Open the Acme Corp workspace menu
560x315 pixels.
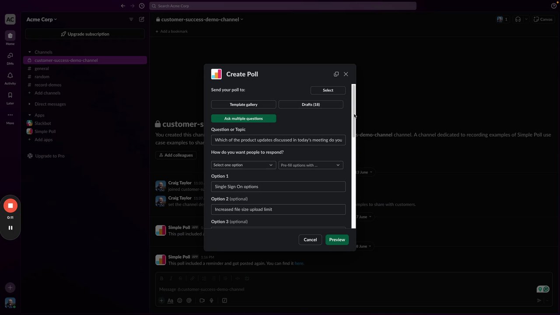pos(42,19)
